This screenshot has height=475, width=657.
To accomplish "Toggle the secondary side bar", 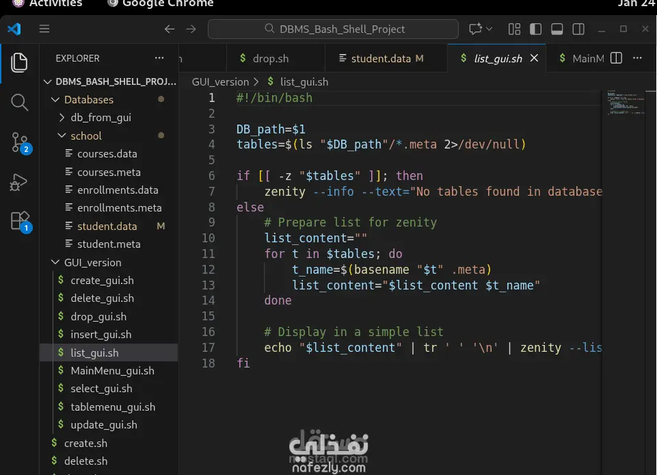I will [578, 29].
